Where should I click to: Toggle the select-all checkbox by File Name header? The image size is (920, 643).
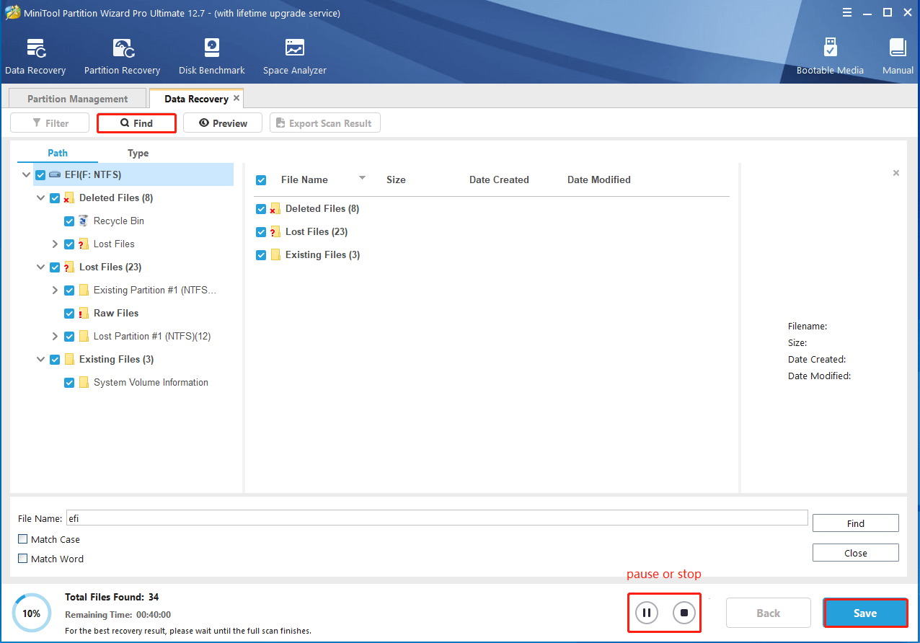click(x=261, y=180)
